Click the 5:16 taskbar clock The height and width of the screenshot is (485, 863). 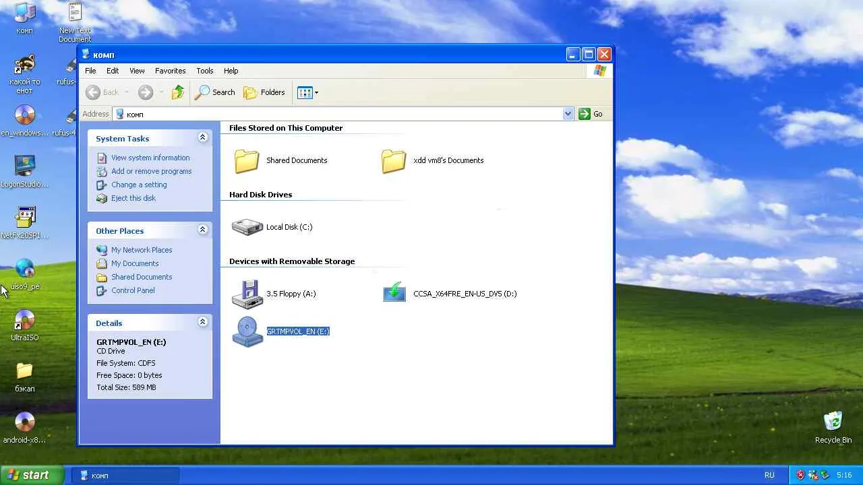coord(843,475)
